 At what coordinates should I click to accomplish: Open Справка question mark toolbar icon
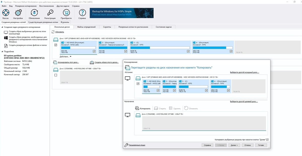tap(82, 13)
